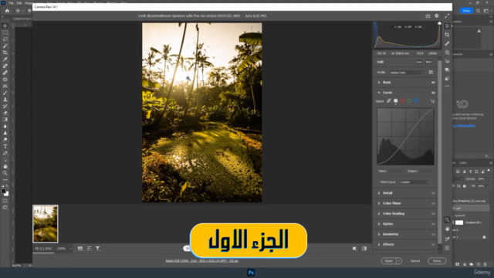This screenshot has height=278, width=494.
Task: Select Camera Raw Crop and Rotate tool
Action: 447,35
